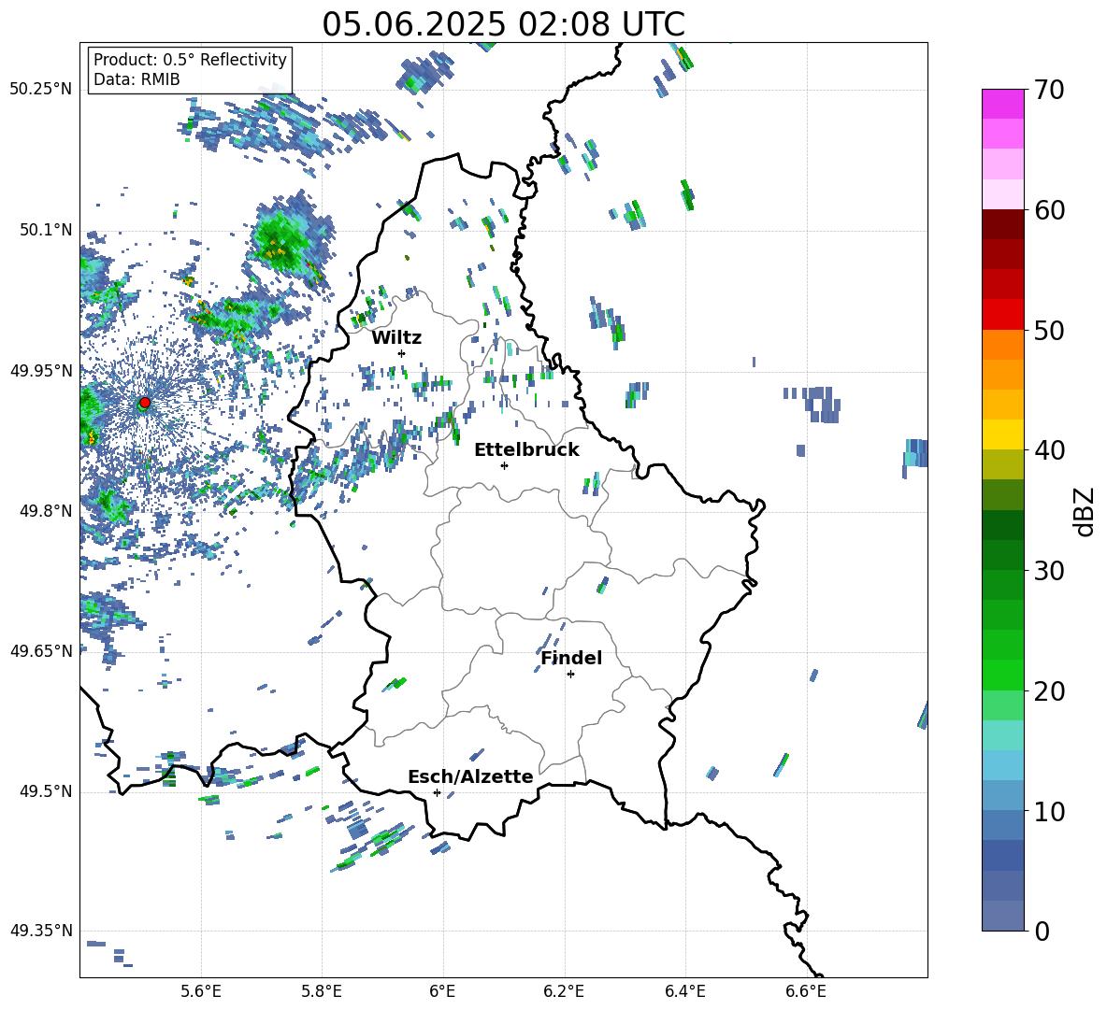
Task: Click the dark maroon swatch below 60
Action: [x=1002, y=224]
